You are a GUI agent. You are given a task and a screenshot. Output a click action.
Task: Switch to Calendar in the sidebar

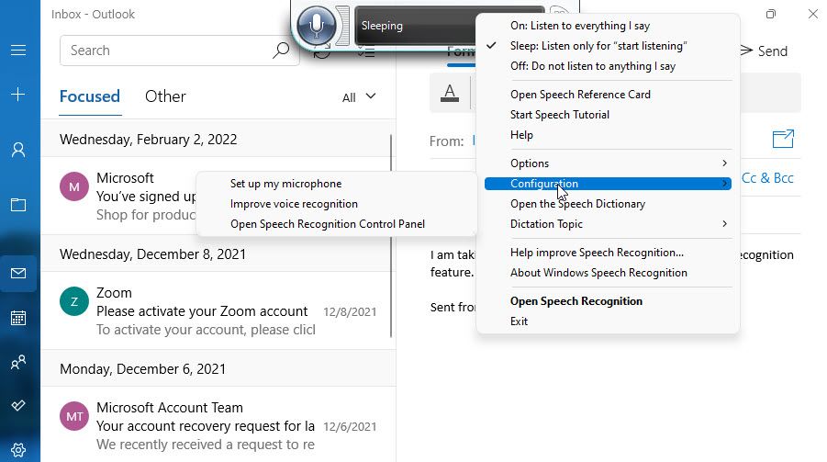pyautogui.click(x=18, y=319)
